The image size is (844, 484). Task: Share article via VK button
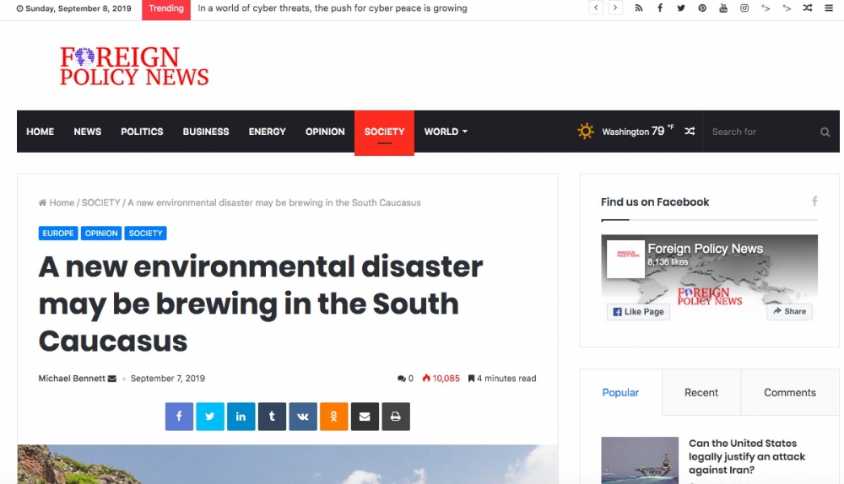click(303, 417)
